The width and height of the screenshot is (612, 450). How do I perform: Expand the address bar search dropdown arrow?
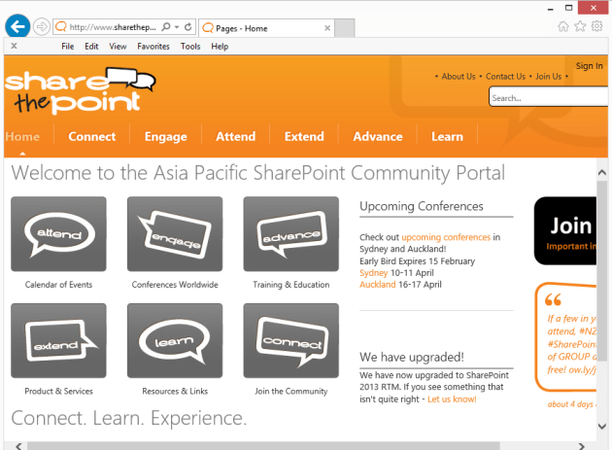click(x=175, y=27)
